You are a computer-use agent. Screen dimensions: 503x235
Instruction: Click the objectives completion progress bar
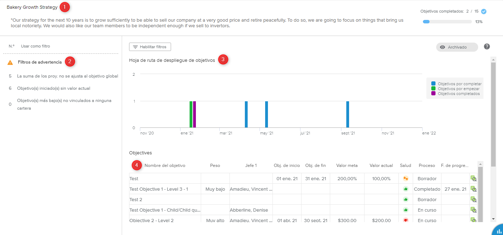tap(447, 22)
